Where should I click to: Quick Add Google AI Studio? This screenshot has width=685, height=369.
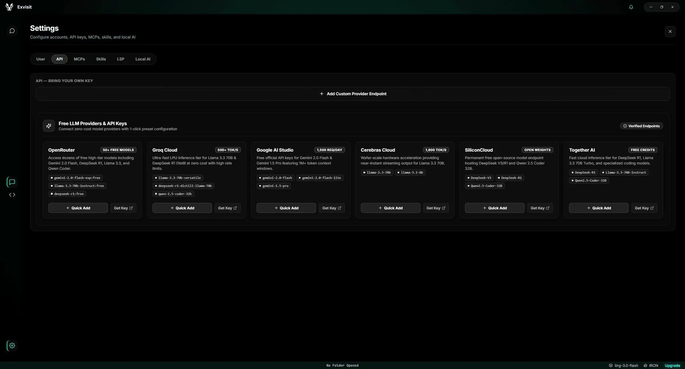286,208
